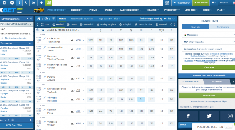This screenshot has width=235, height=130.
Task: Collapse left sidebar with double arrow icon
Action: [x=31, y=19]
